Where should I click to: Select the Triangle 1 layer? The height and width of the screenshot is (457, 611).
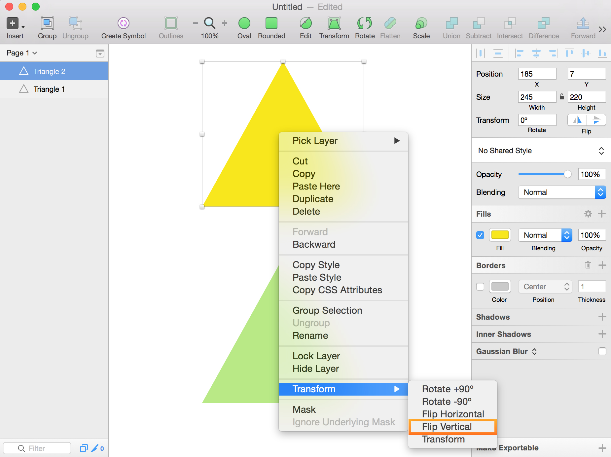pyautogui.click(x=54, y=89)
